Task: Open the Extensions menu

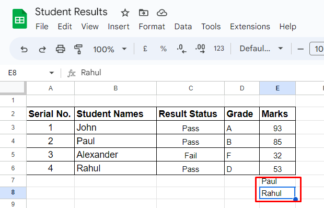Action: [250, 27]
